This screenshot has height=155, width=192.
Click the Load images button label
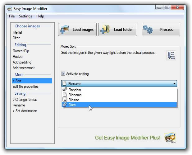tap(83, 30)
